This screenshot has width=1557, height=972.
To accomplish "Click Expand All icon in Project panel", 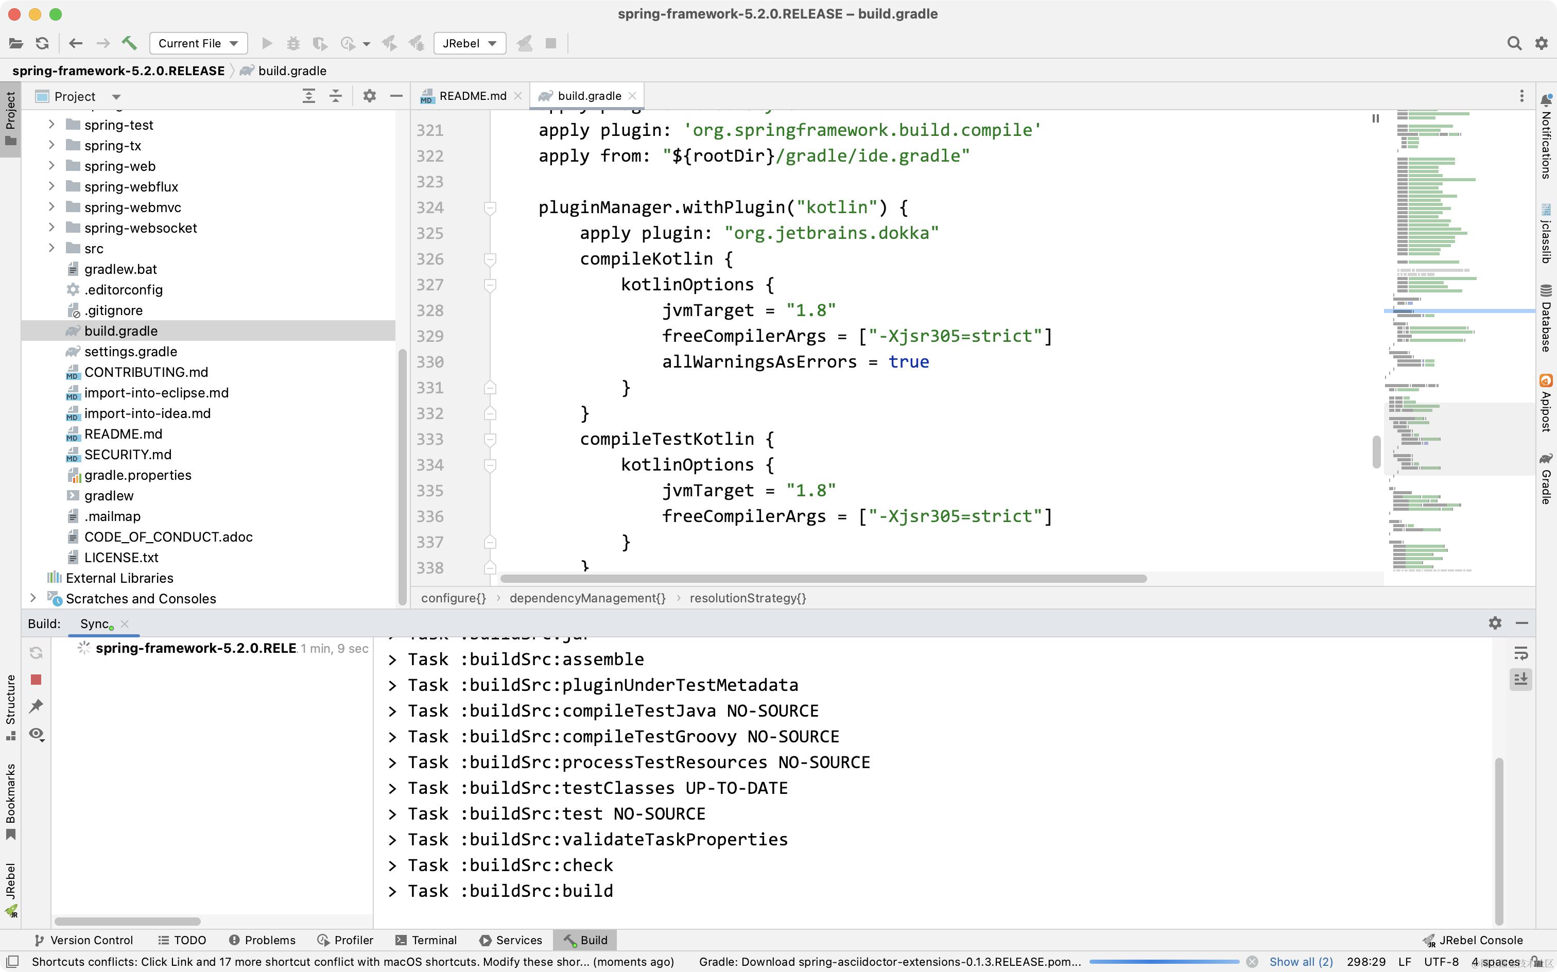I will (308, 96).
